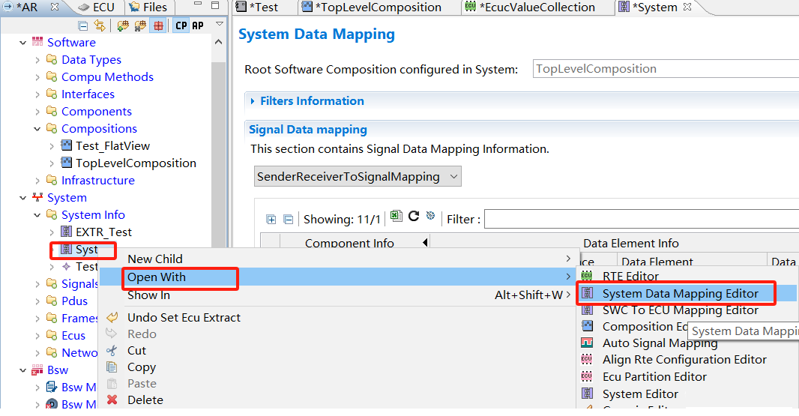Select Auto Signal Mapping submenu entry
This screenshot has height=416, width=799.
(x=660, y=343)
